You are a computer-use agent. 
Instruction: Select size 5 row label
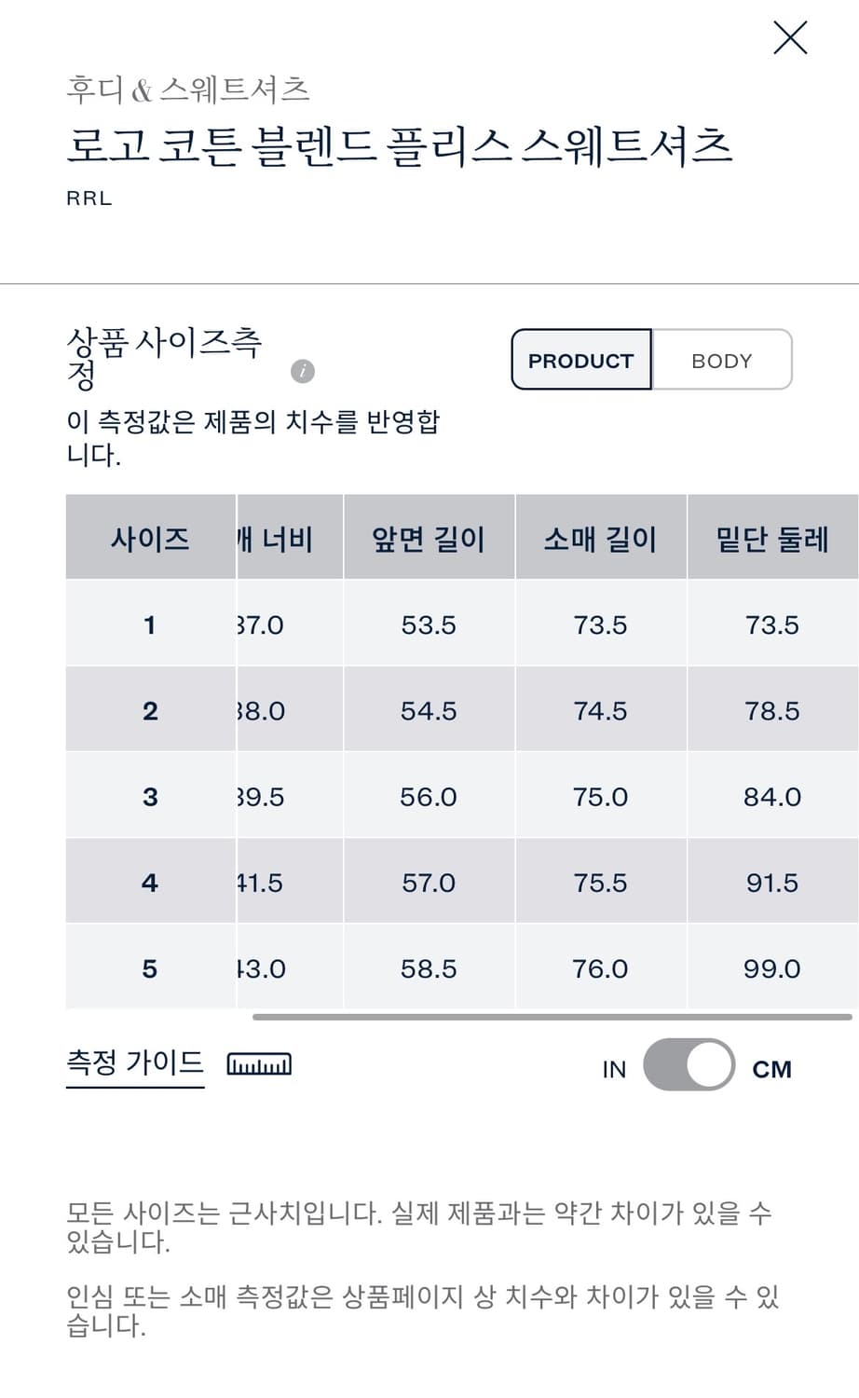tap(150, 968)
